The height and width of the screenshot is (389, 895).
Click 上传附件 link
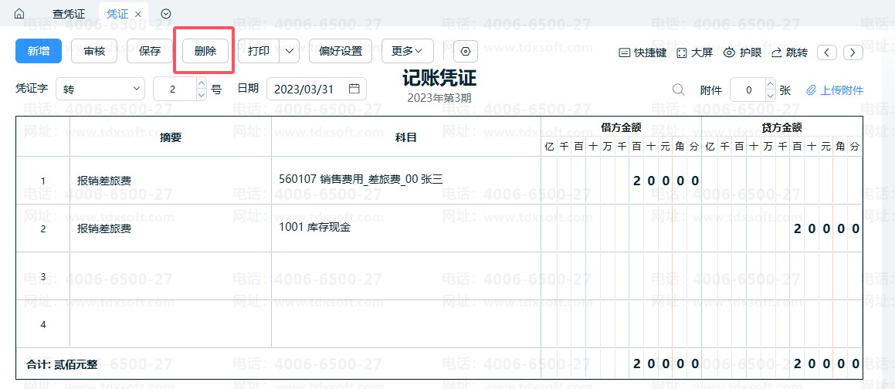click(x=835, y=90)
